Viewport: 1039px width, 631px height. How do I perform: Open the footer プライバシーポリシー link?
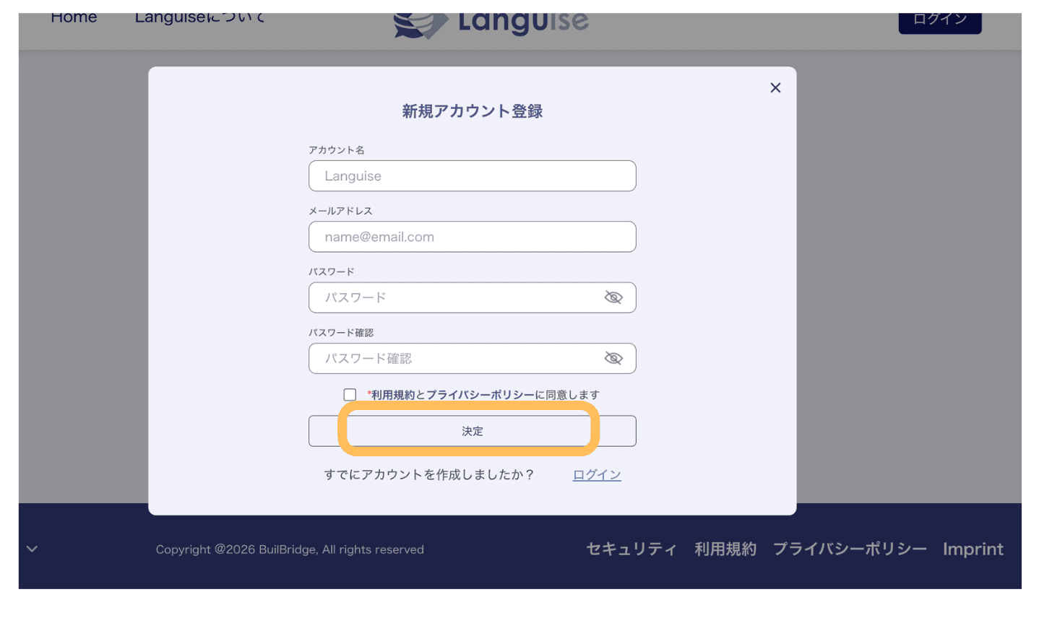[x=849, y=549]
